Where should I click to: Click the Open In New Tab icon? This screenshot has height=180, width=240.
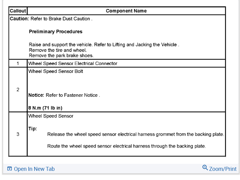9,169
